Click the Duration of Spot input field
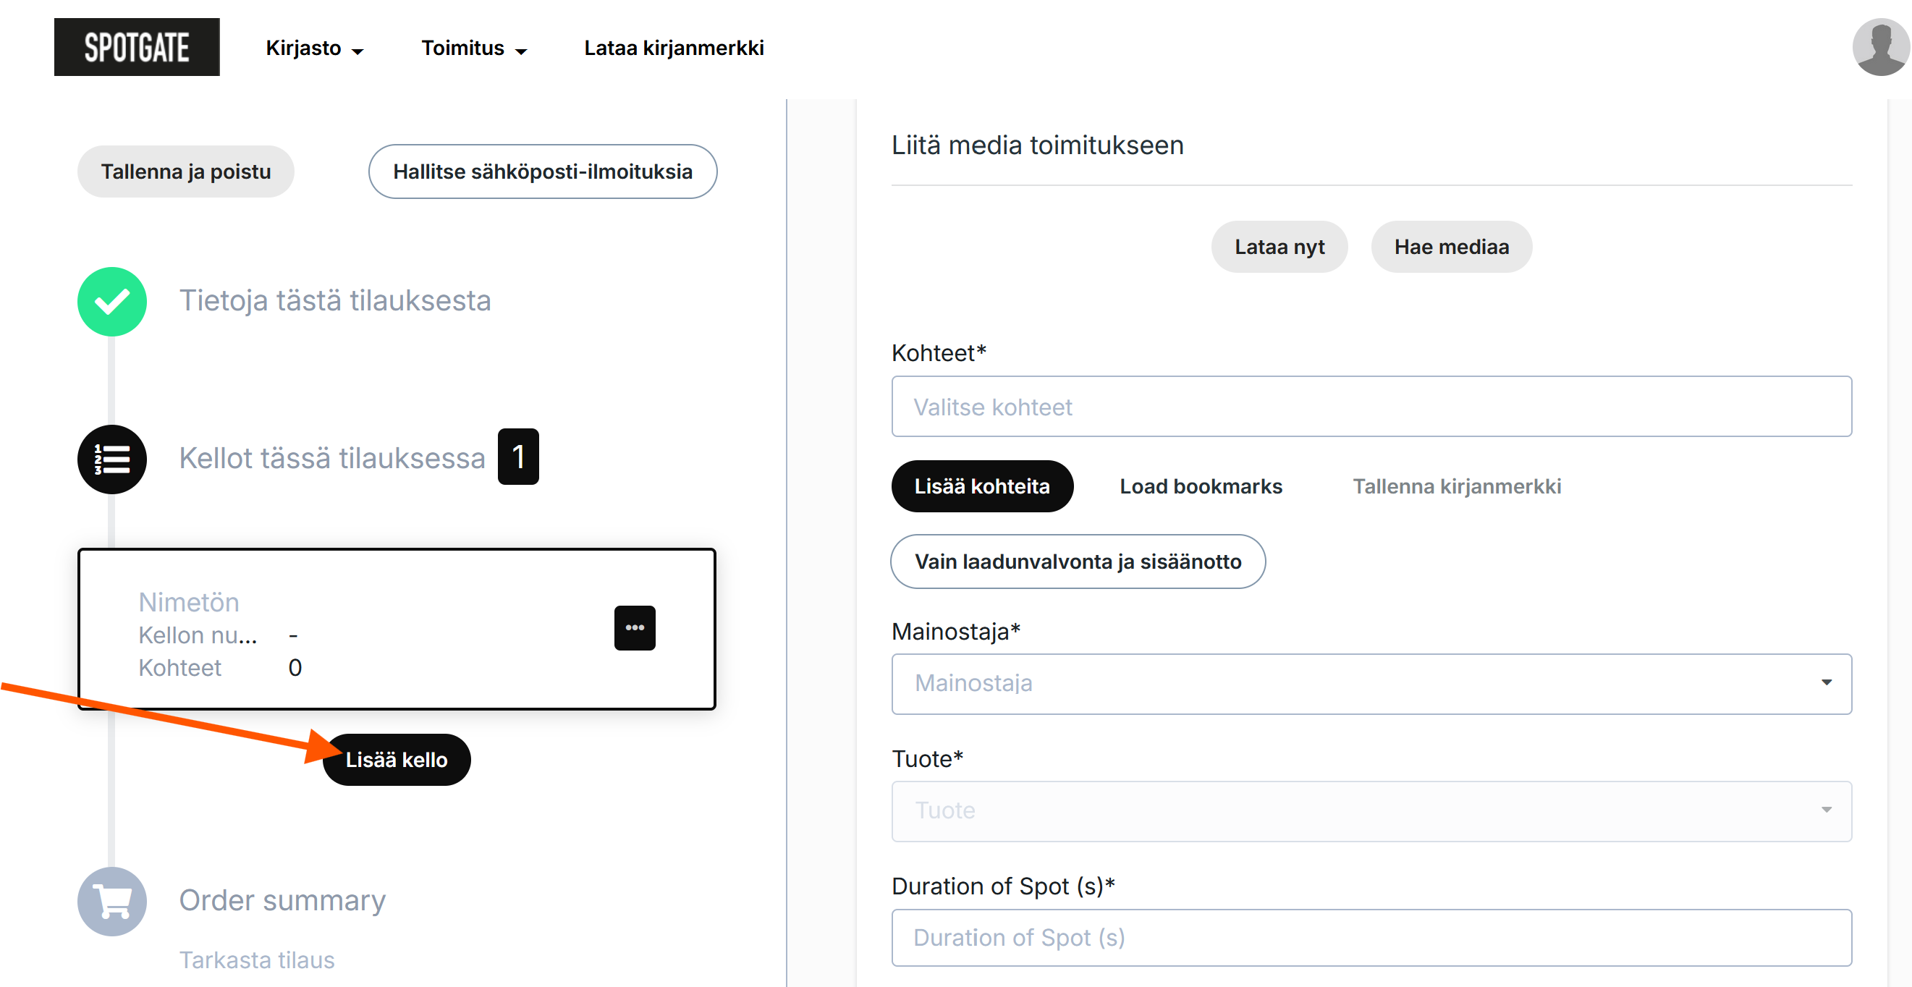This screenshot has height=987, width=1912. (1371, 937)
